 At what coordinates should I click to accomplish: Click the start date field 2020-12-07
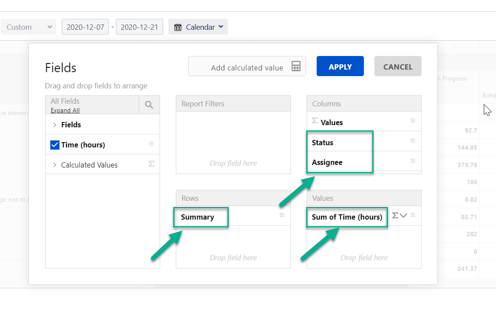(x=85, y=27)
